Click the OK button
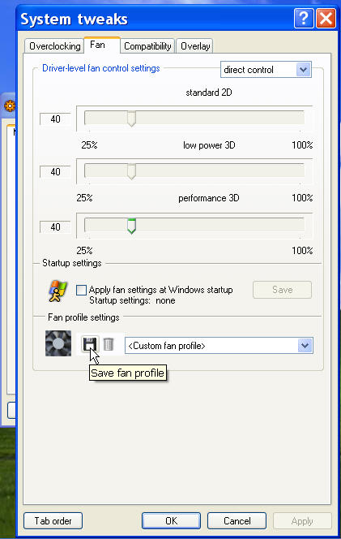The image size is (341, 539). tap(171, 521)
